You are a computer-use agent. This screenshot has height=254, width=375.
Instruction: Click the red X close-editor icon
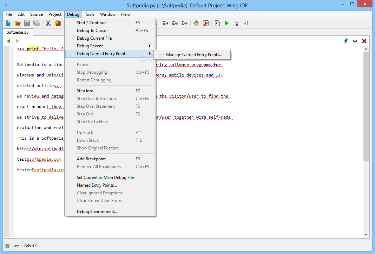pyautogui.click(x=364, y=41)
